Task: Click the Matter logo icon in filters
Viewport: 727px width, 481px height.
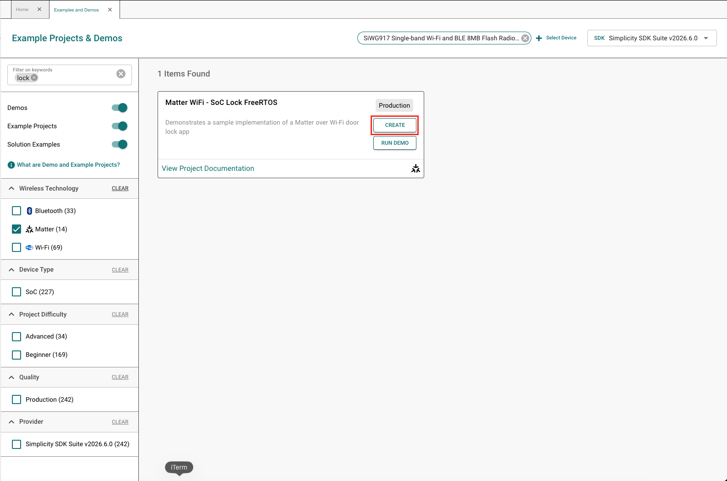Action: [x=29, y=229]
